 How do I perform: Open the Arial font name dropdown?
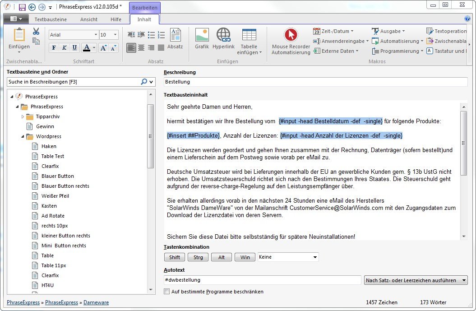[x=96, y=35]
